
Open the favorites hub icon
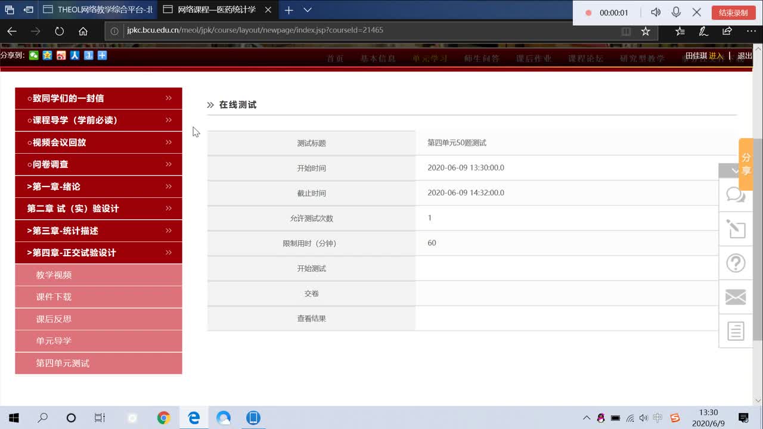tap(680, 31)
